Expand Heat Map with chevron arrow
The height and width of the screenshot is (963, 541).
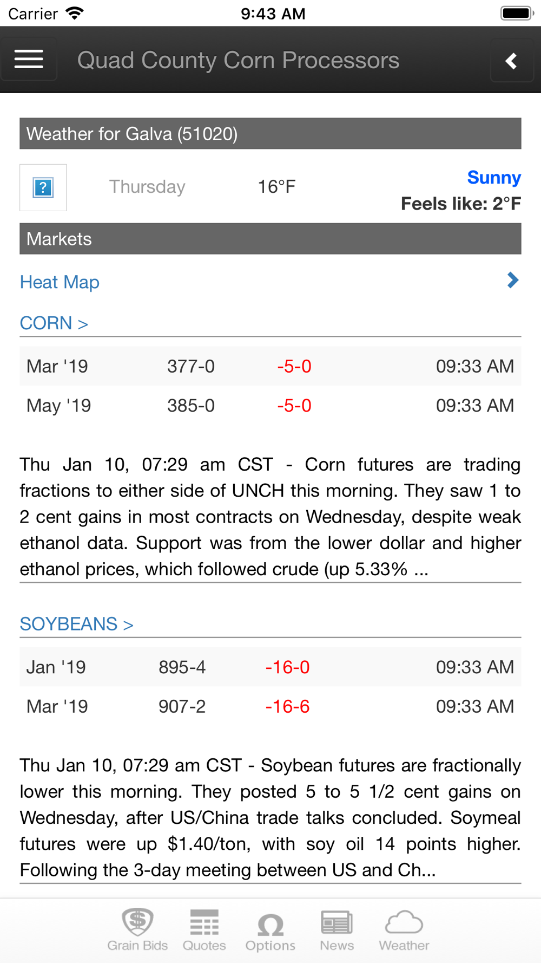(513, 280)
